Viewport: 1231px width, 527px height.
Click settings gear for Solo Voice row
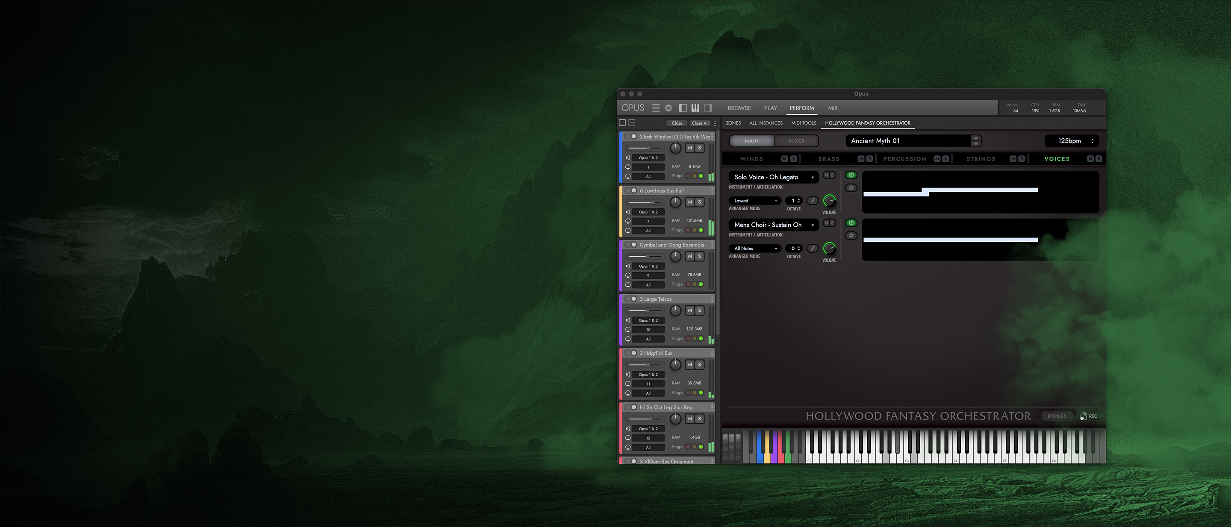(851, 188)
